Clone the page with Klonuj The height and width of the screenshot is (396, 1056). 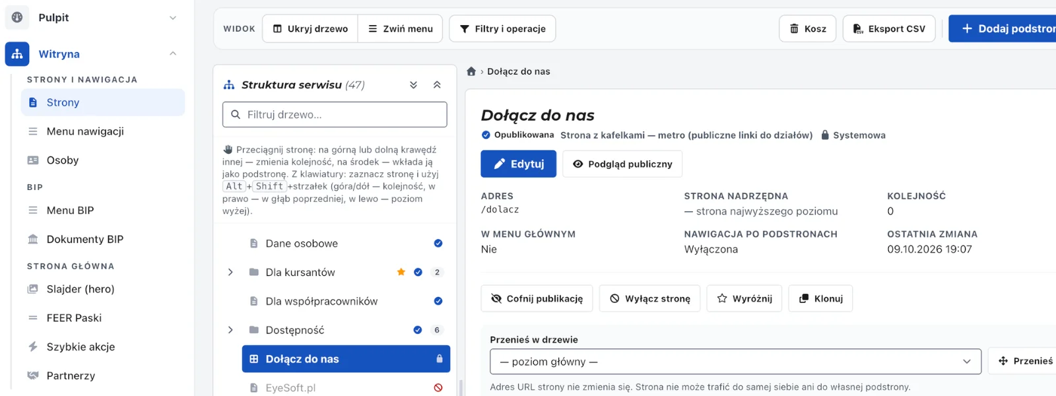tap(821, 298)
